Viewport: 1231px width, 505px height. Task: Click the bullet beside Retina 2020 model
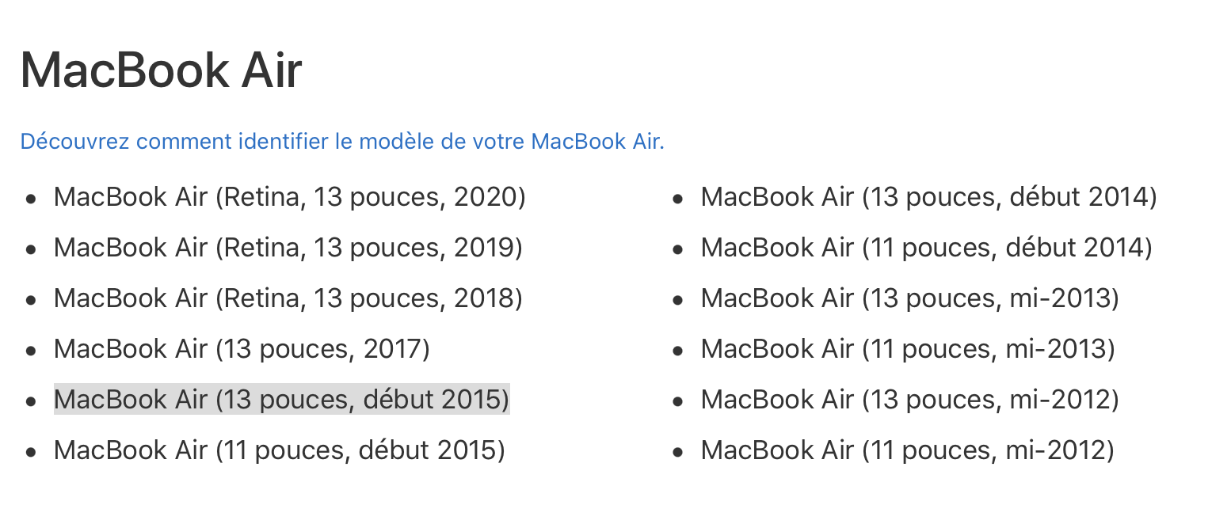tap(31, 199)
